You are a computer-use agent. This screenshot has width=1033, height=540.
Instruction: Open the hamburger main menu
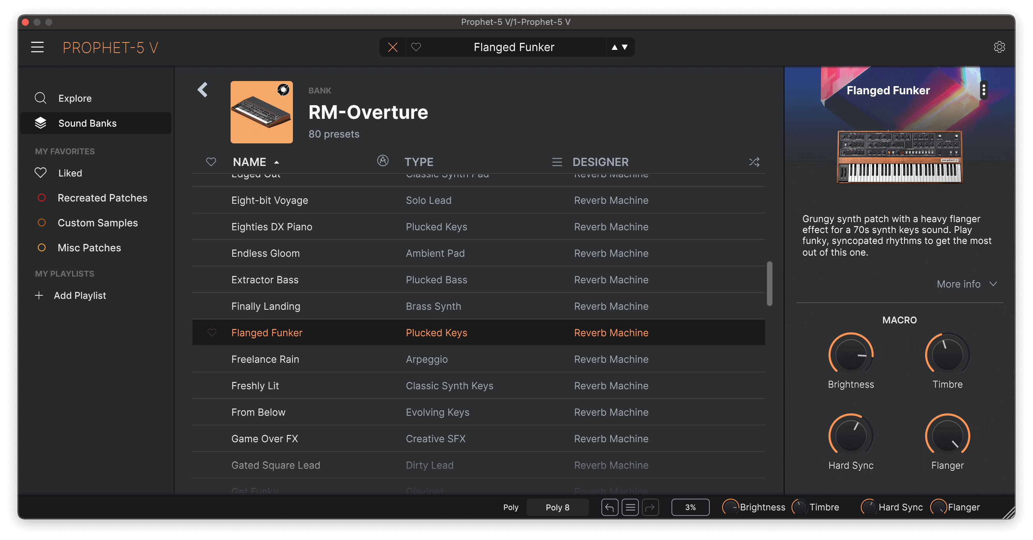(x=37, y=48)
